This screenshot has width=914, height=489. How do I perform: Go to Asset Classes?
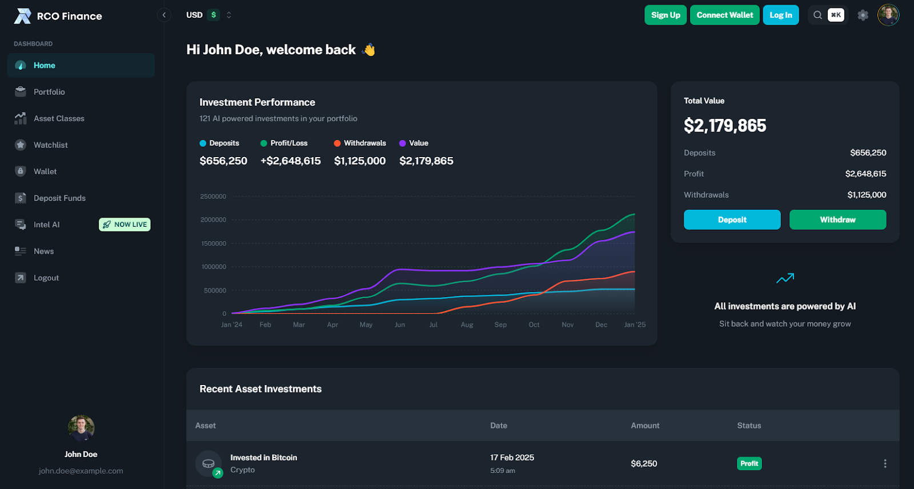[81, 118]
